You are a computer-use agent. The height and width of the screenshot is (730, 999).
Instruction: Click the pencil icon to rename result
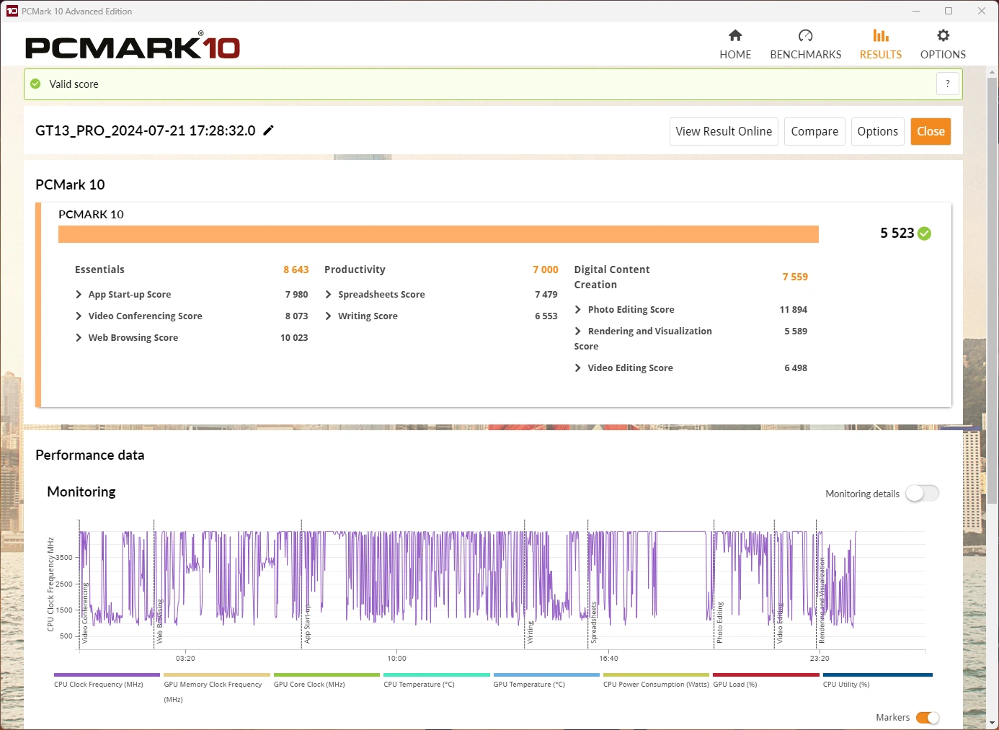pos(269,130)
